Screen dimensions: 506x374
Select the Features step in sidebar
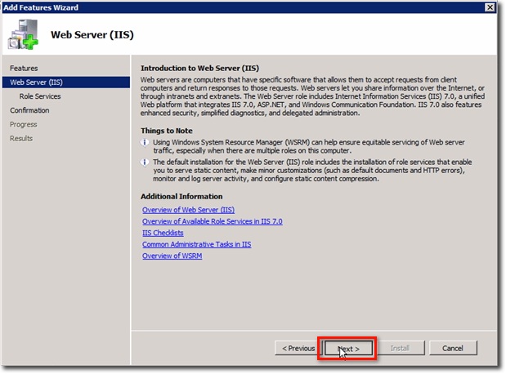pyautogui.click(x=24, y=69)
